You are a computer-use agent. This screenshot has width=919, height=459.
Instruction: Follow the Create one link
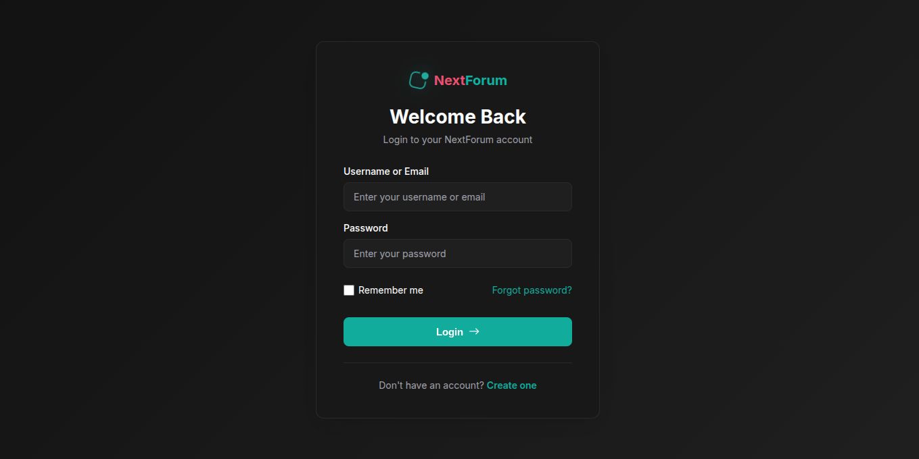click(x=511, y=385)
